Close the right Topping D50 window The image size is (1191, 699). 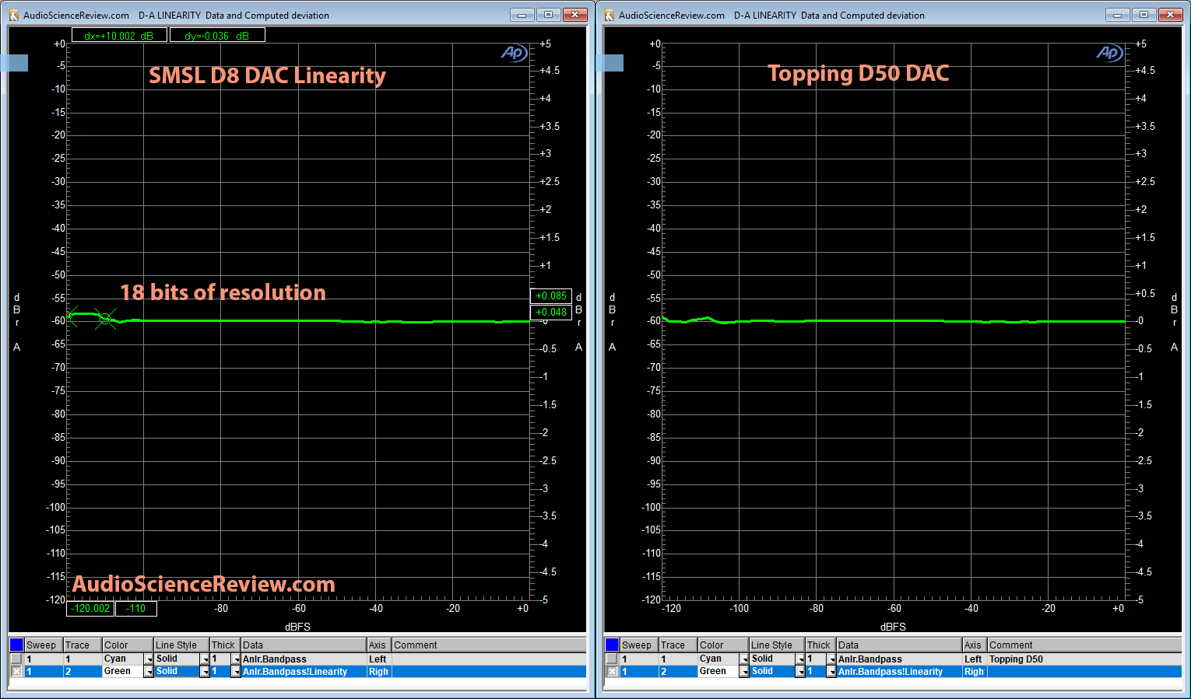click(1171, 15)
